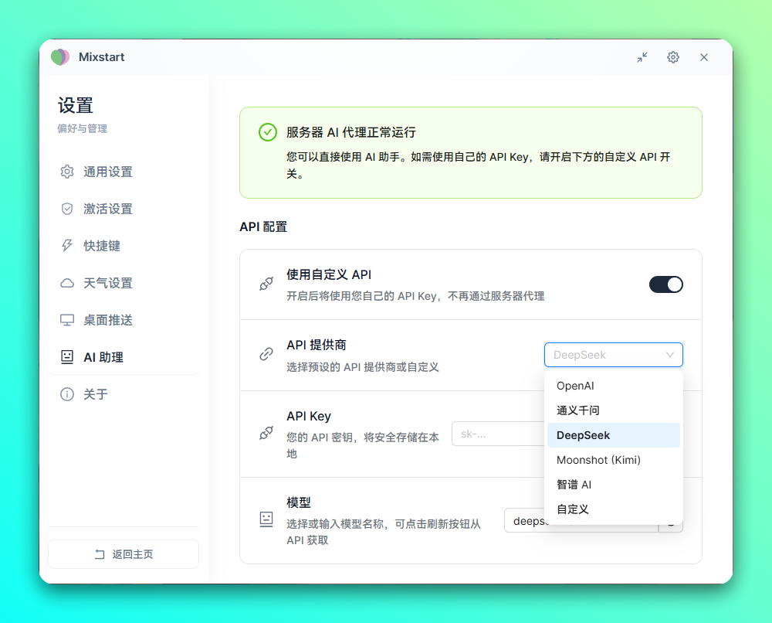Click the cloud icon beside 天气设置
Viewport: 772px width, 623px height.
tap(69, 283)
